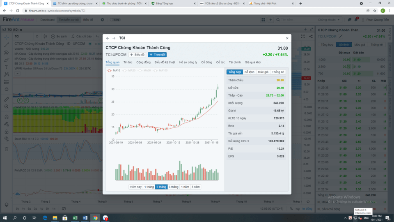Click the TCI symbol box in chart toolbar
The height and width of the screenshot is (222, 394).
(x=23, y=37)
